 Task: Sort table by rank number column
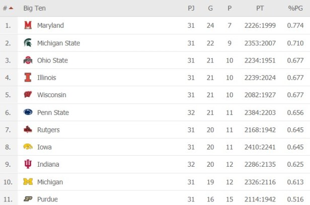(x=8, y=8)
